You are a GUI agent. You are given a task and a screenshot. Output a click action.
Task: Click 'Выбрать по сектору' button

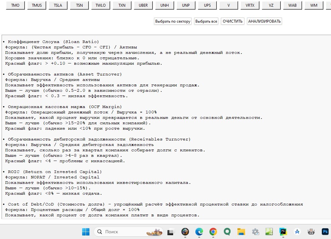(x=173, y=21)
